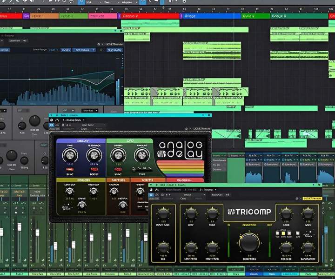Open the Dub Send preset dropdown

tap(94, 125)
